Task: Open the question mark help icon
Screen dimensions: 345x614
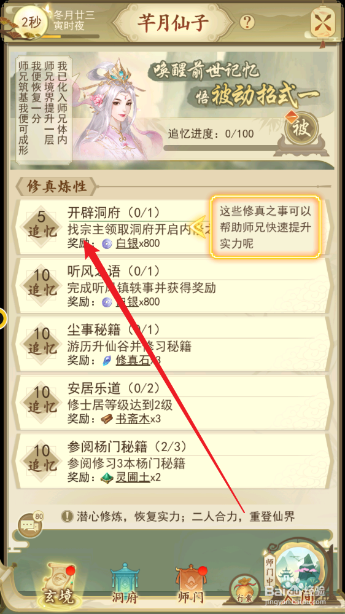Action: [x=247, y=22]
